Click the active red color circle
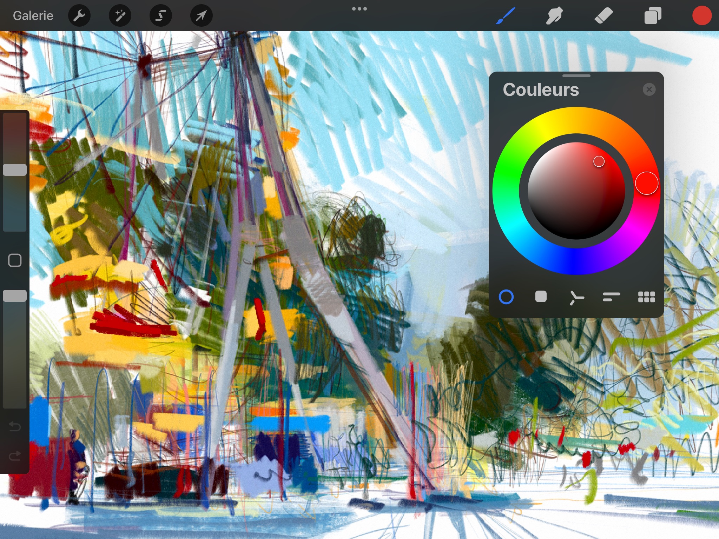The image size is (719, 539). pos(701,16)
